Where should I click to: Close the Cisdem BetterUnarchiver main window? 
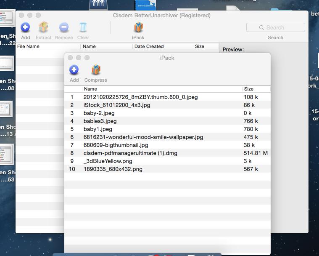click(x=21, y=15)
